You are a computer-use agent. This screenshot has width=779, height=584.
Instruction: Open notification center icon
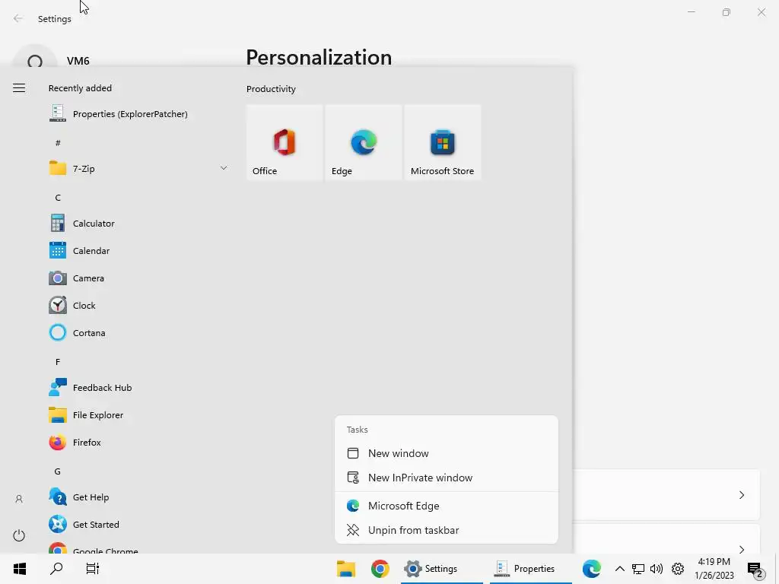[x=755, y=570]
